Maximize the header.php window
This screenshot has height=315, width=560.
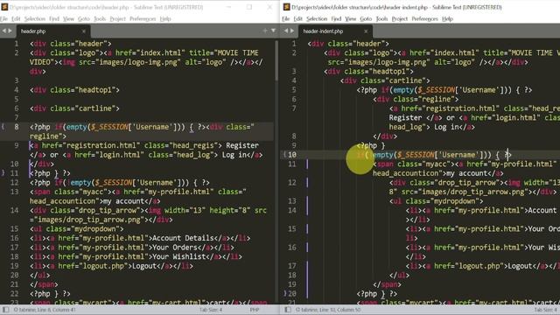point(249,7)
